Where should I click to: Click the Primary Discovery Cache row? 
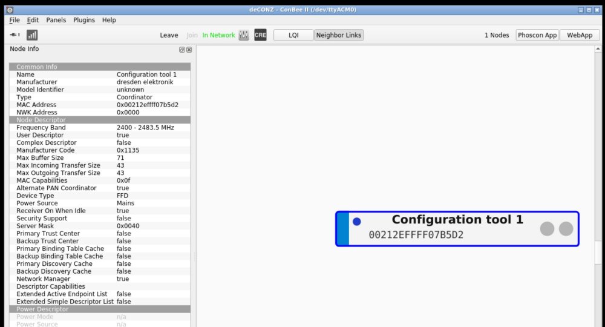(100, 263)
